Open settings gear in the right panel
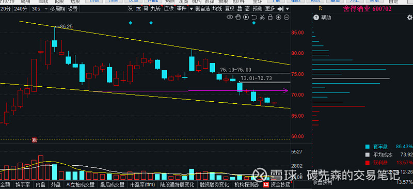 409,18
